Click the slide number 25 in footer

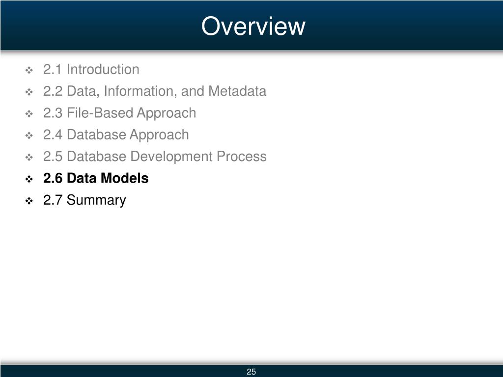[x=251, y=372]
